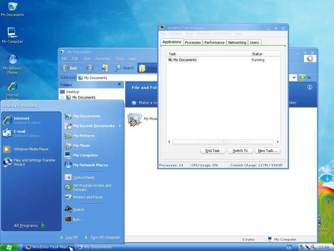Open My Network Places from Start menu
334x251 pixels.
point(86,165)
